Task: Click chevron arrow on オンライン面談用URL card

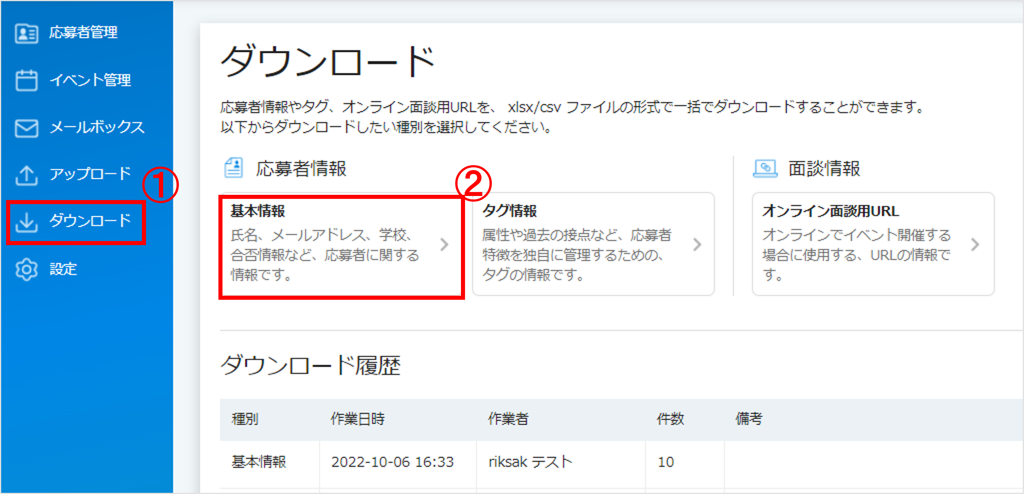Action: coord(975,244)
